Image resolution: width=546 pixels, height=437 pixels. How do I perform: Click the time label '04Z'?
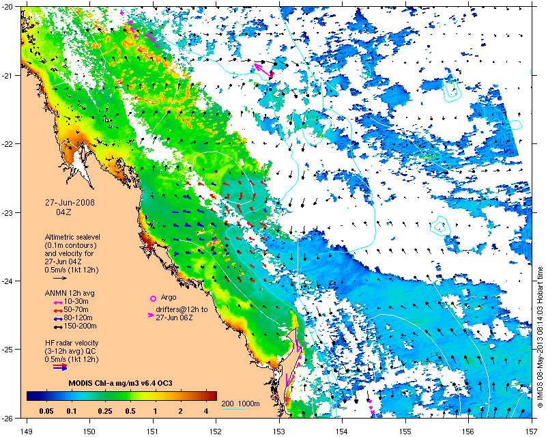63,212
